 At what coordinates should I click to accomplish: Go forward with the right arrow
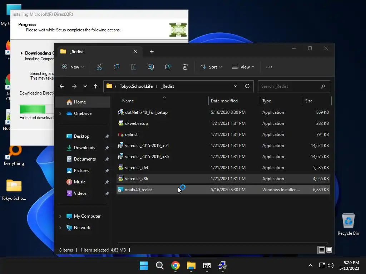point(74,86)
